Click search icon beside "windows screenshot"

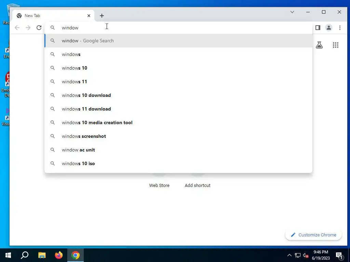tap(52, 136)
